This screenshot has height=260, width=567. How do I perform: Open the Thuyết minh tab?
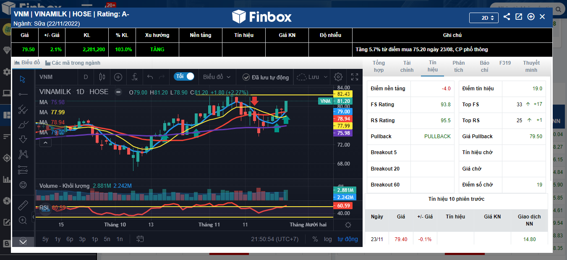pyautogui.click(x=531, y=66)
